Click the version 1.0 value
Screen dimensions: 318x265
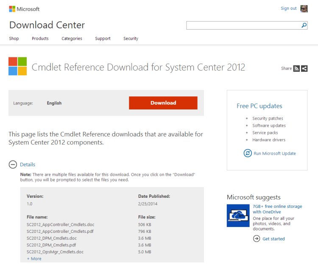[x=29, y=204]
